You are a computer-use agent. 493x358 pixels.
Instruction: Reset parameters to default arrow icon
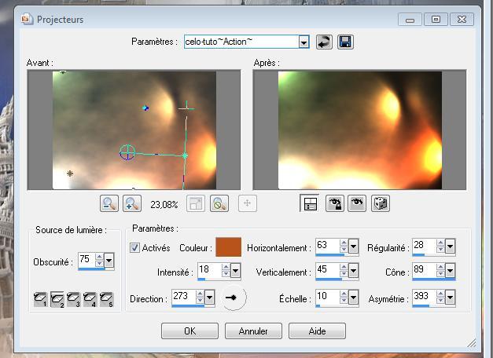[x=324, y=42]
